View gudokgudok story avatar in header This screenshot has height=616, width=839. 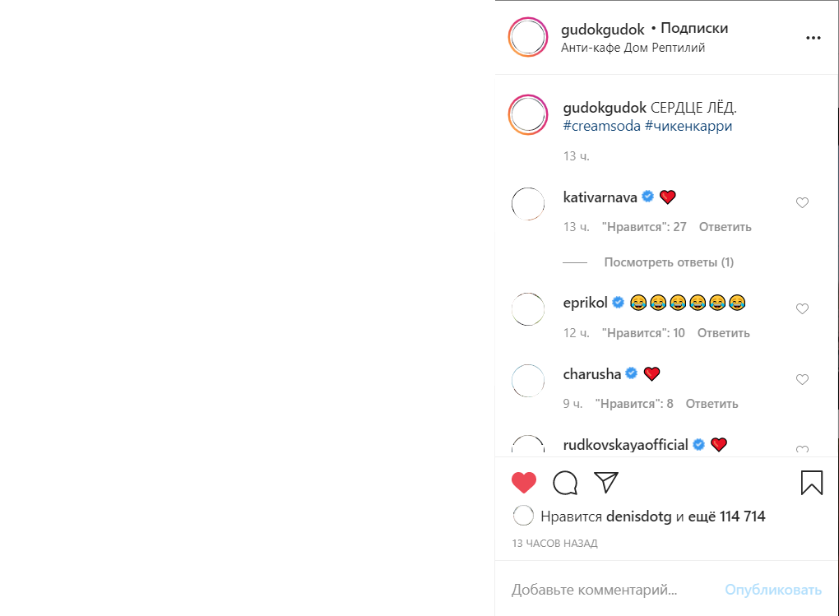528,37
